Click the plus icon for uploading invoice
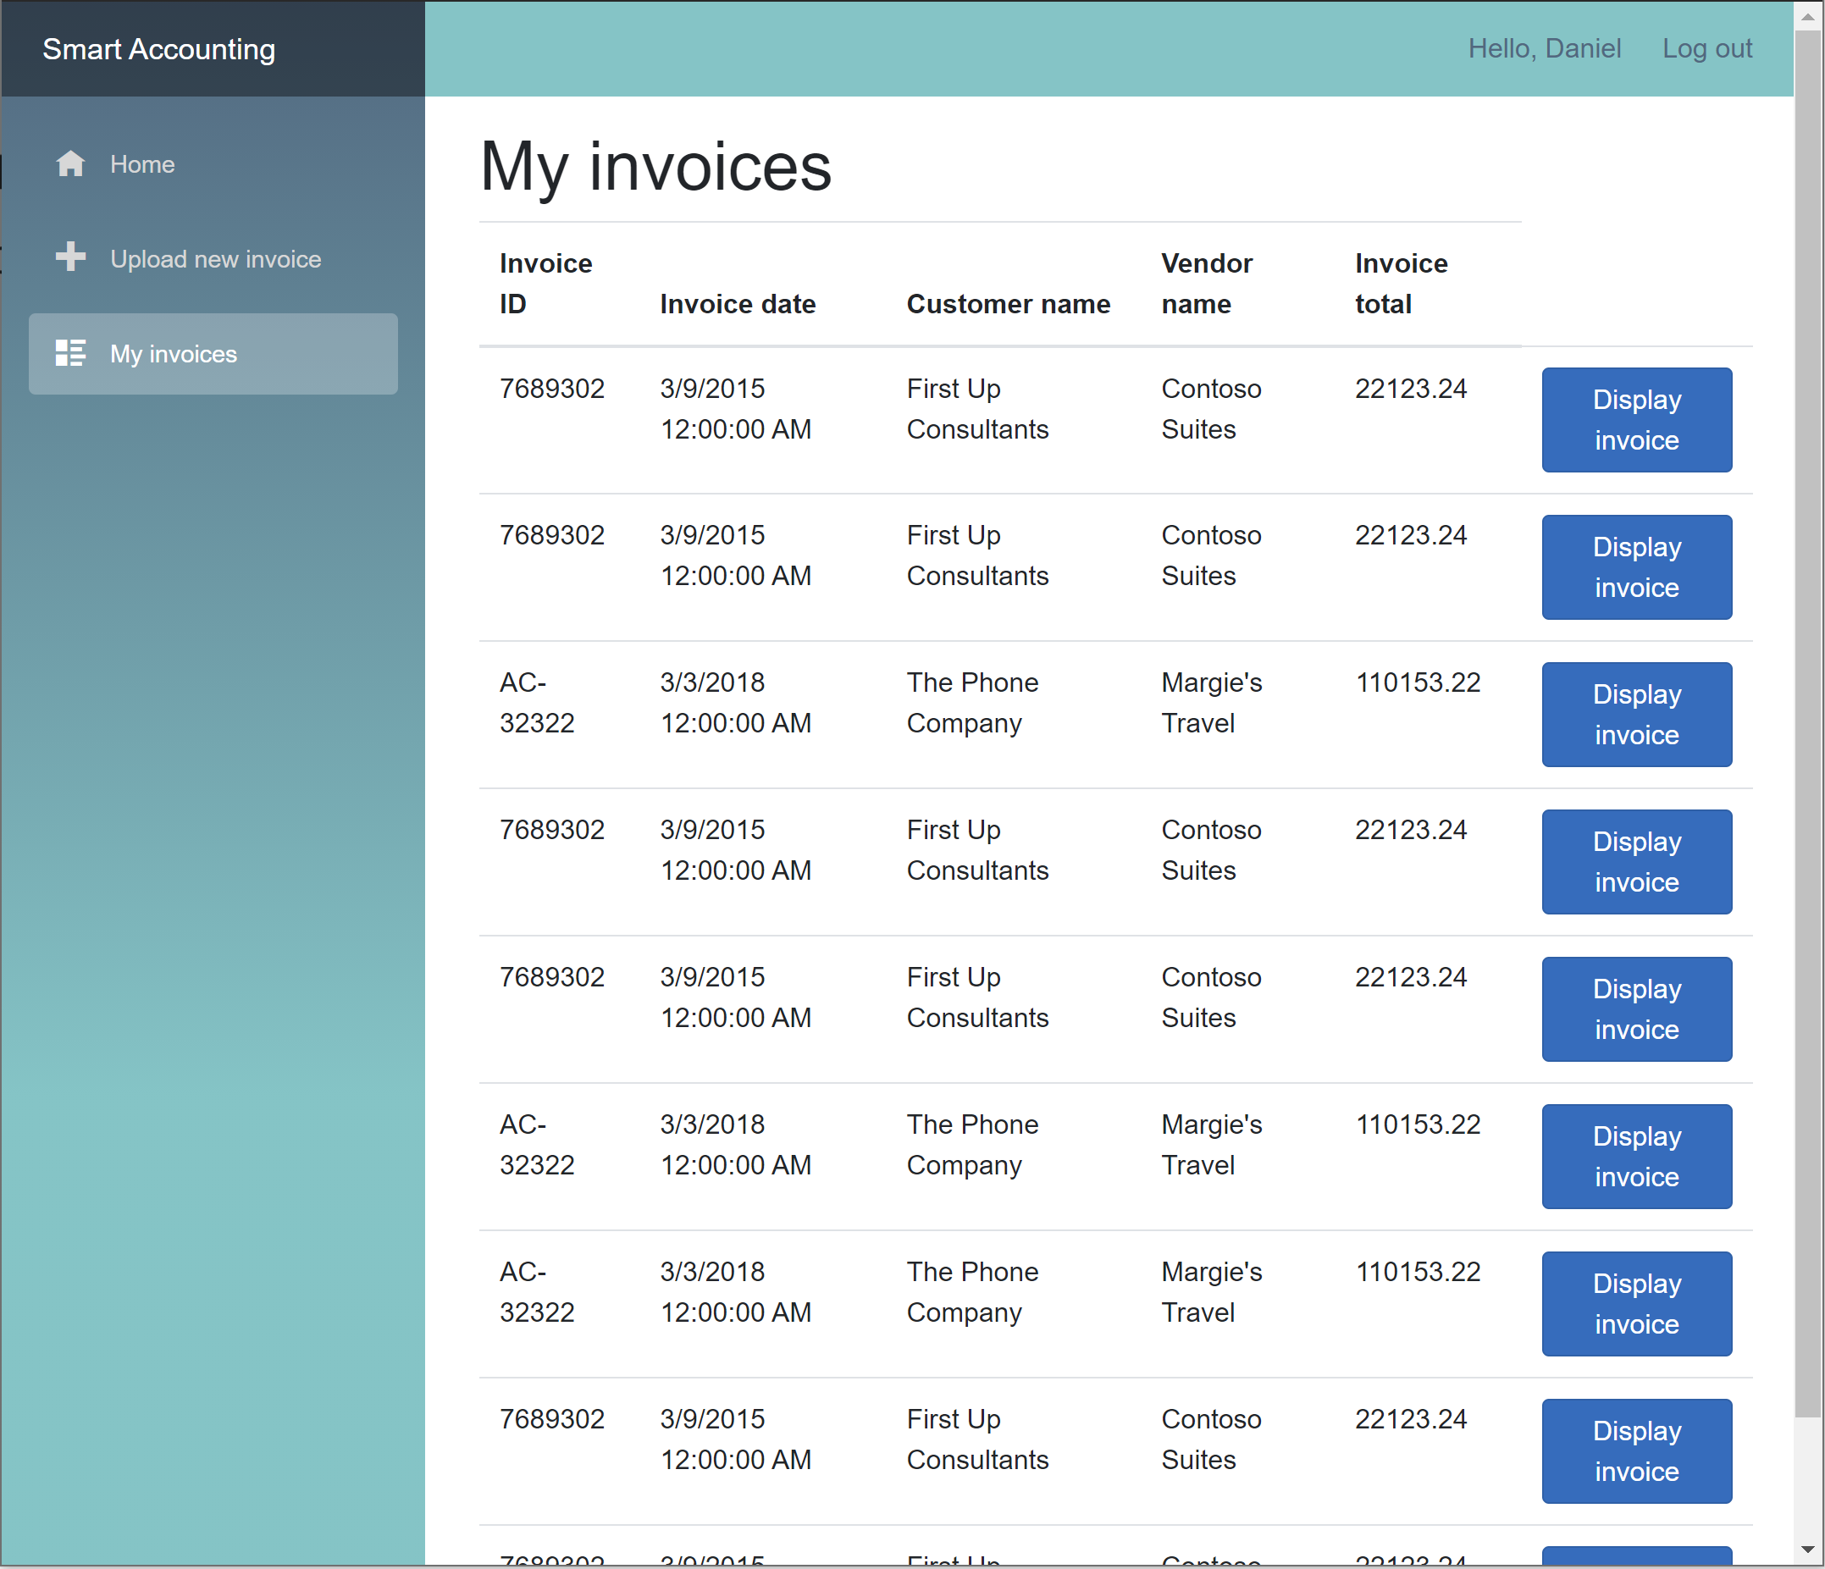This screenshot has width=1825, height=1569. click(x=70, y=257)
